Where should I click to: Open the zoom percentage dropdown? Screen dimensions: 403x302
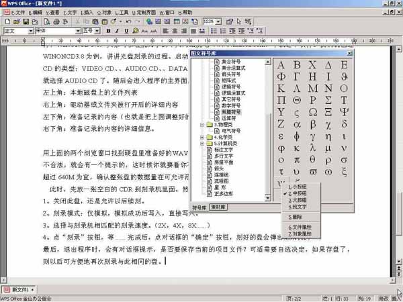[218, 21]
